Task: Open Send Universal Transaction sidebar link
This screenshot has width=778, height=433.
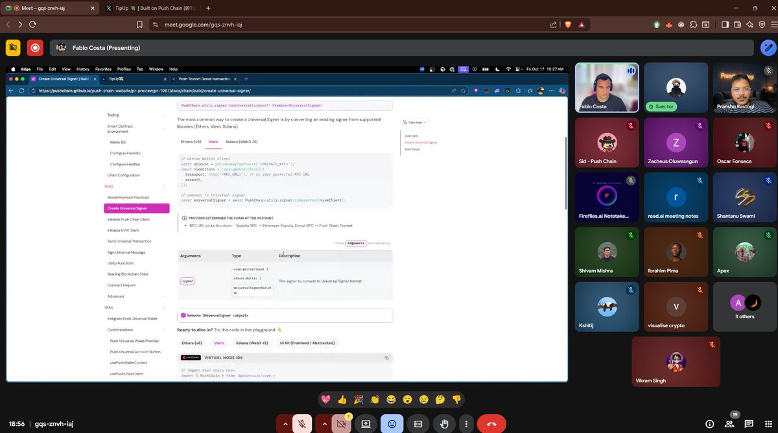Action: pyautogui.click(x=129, y=241)
